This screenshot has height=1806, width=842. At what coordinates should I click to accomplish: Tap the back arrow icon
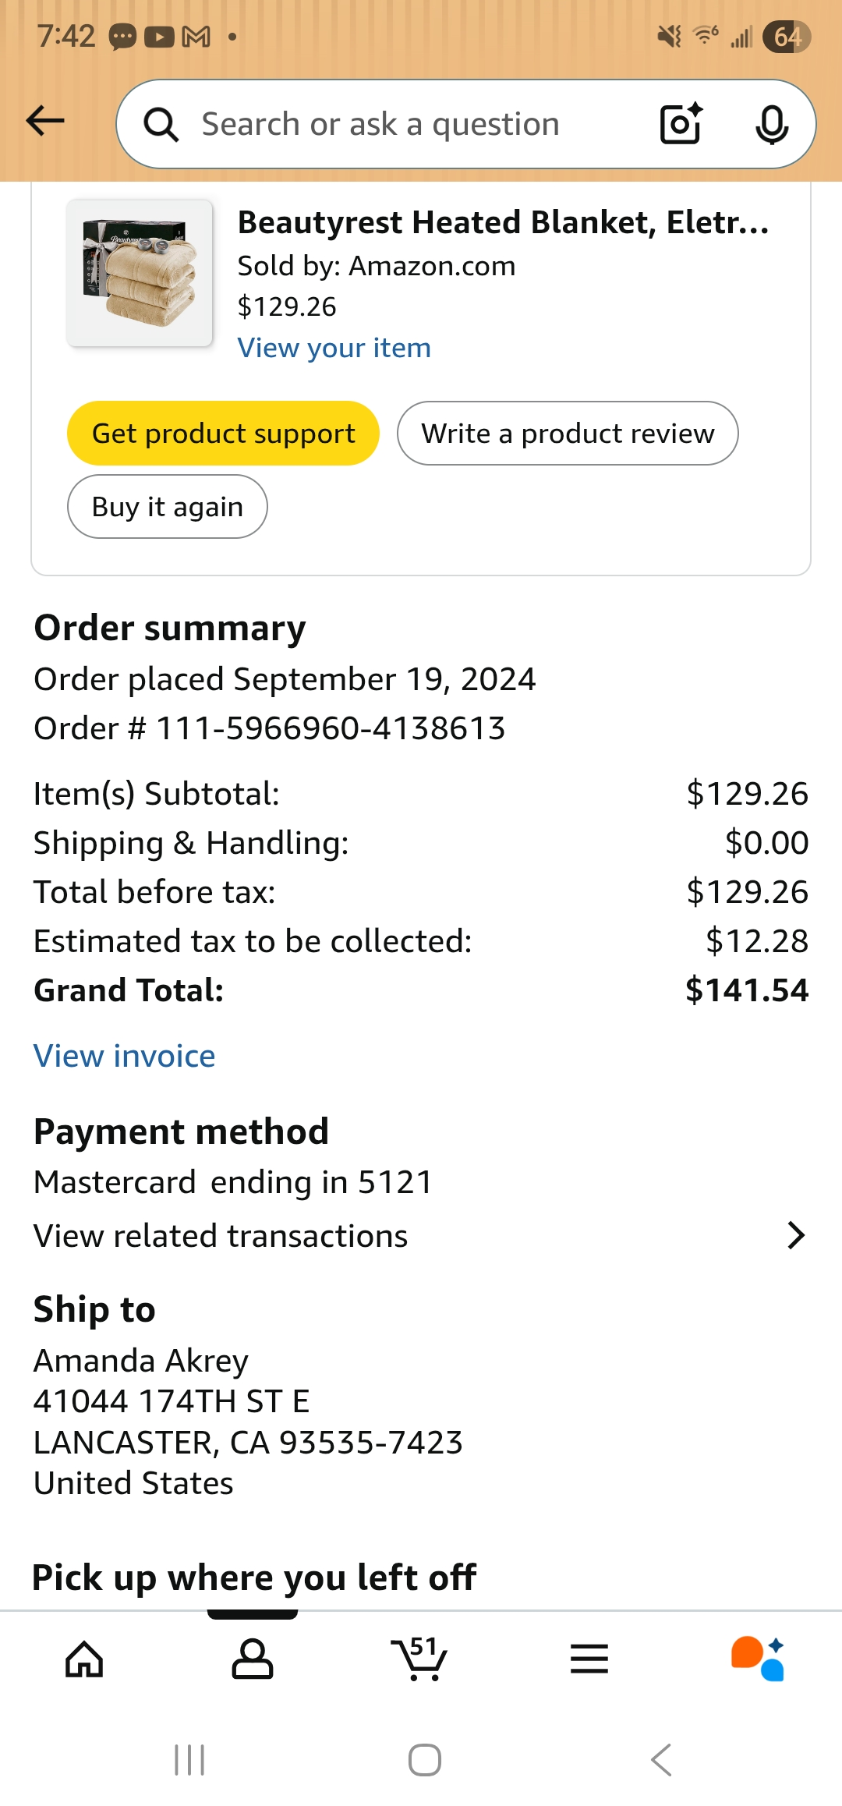(x=45, y=121)
